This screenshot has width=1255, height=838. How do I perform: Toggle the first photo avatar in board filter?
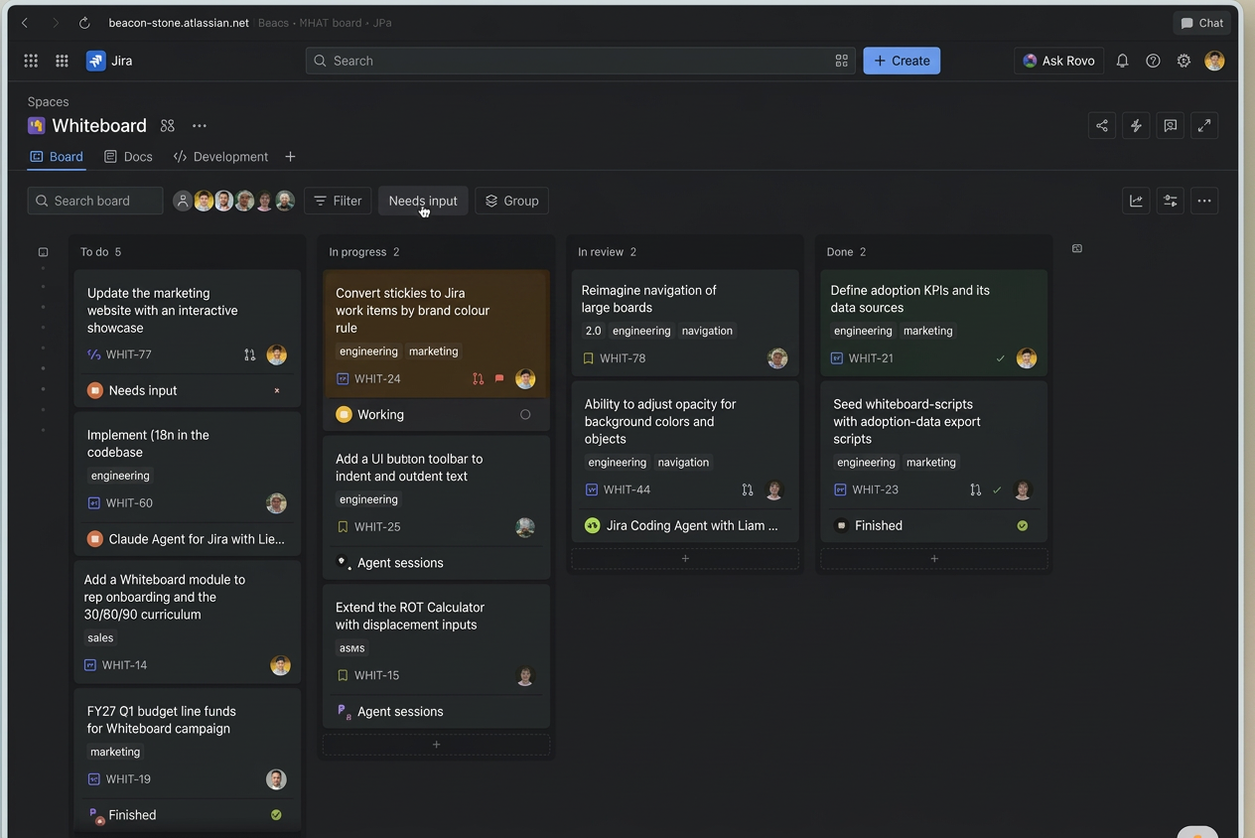[204, 201]
